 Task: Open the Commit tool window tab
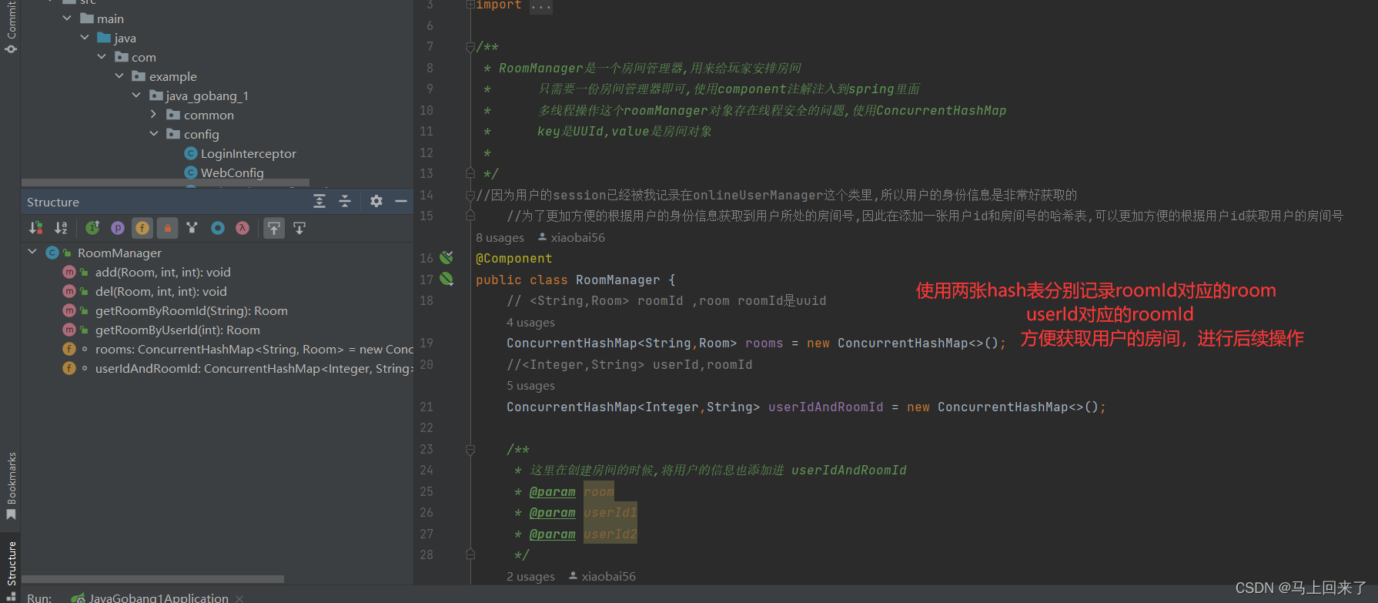point(11,27)
